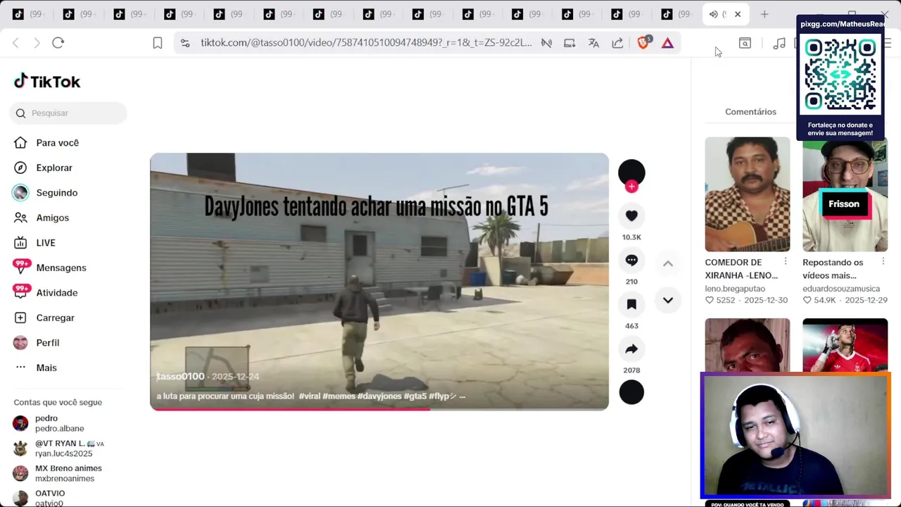The width and height of the screenshot is (901, 507).
Task: Open followed account pedro.albane
Action: pos(60,423)
